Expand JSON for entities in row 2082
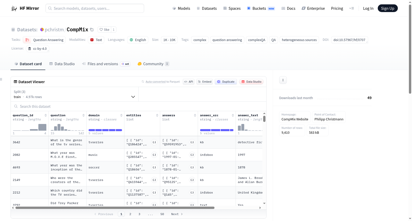 154,155
